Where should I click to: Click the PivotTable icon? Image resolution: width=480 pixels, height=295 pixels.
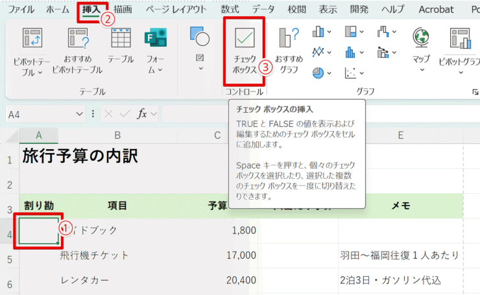(32, 38)
